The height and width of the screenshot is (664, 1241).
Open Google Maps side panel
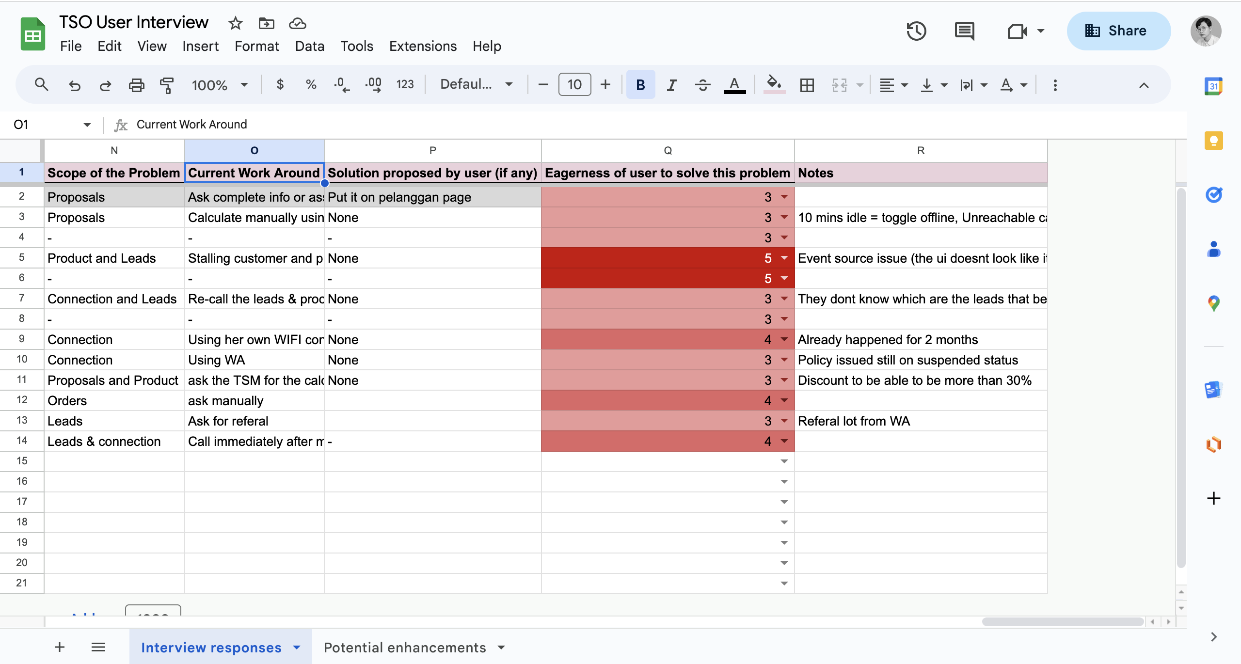tap(1213, 304)
